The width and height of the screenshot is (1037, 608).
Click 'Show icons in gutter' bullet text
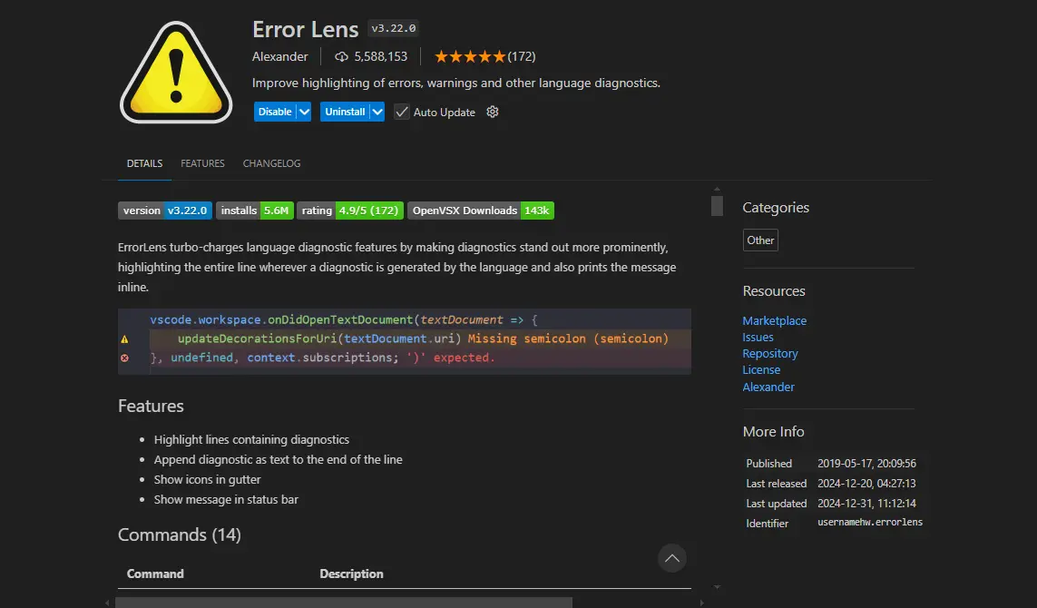coord(207,480)
